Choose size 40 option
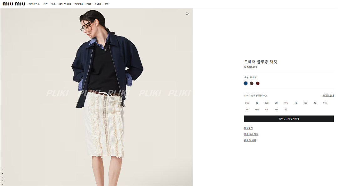Screen dimensions: 338x186 pyautogui.click(x=295, y=103)
